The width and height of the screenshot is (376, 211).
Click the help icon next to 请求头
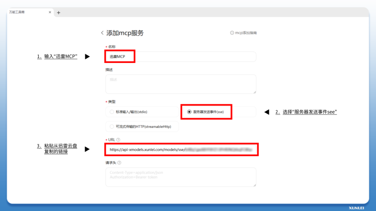(119, 162)
